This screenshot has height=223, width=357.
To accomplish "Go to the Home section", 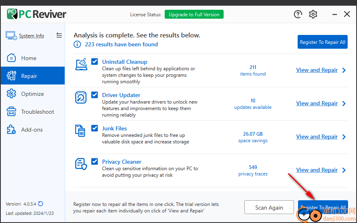I will (x=33, y=58).
